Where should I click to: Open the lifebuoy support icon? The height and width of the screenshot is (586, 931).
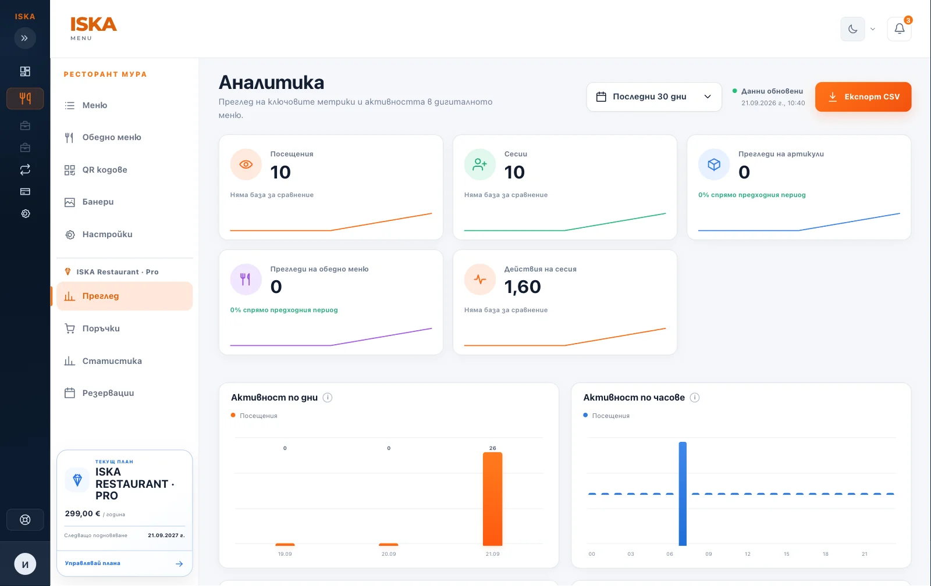coord(25,520)
